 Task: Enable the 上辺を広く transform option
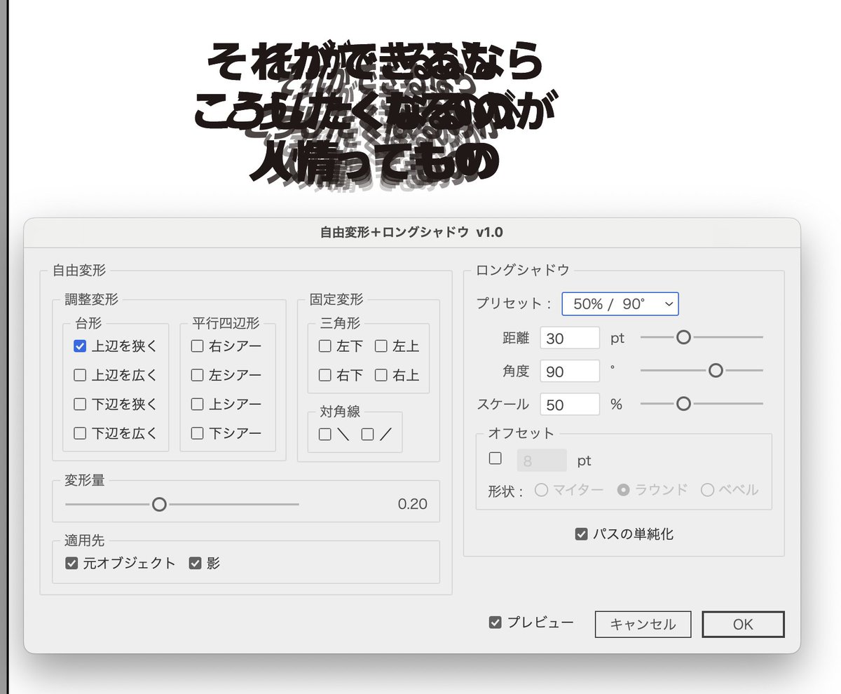coord(79,375)
